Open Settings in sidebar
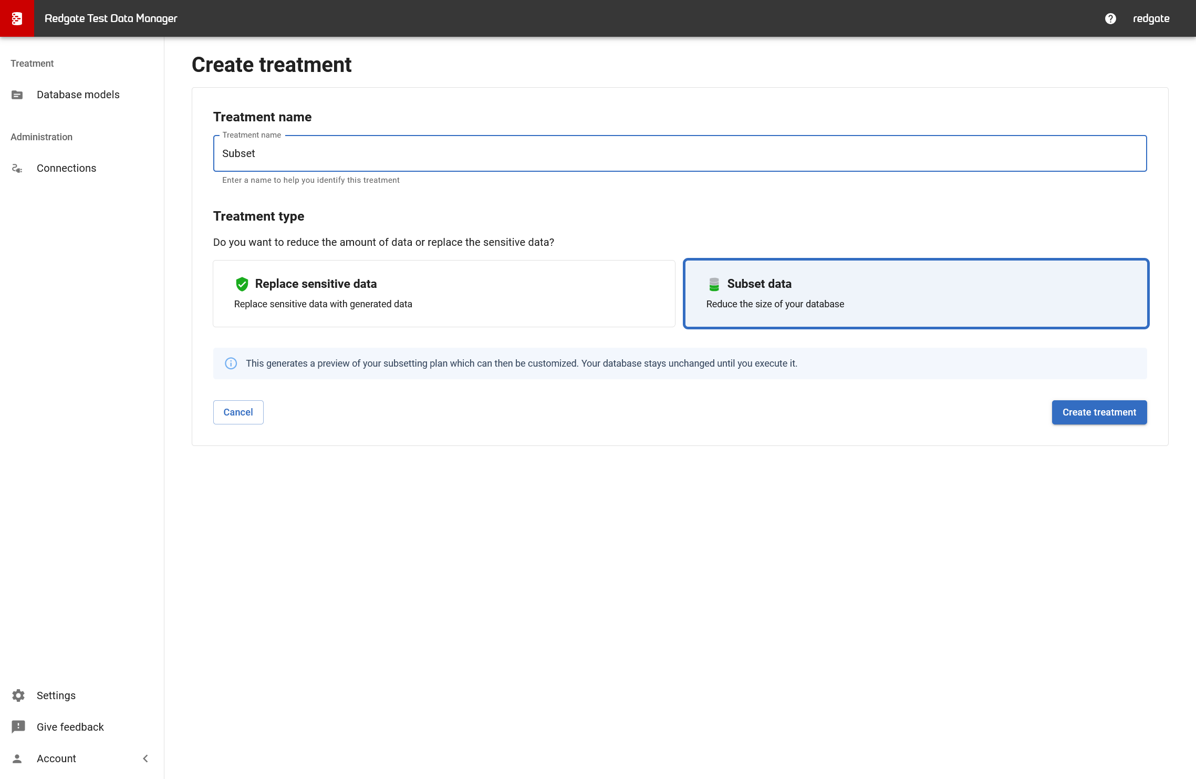 click(56, 695)
